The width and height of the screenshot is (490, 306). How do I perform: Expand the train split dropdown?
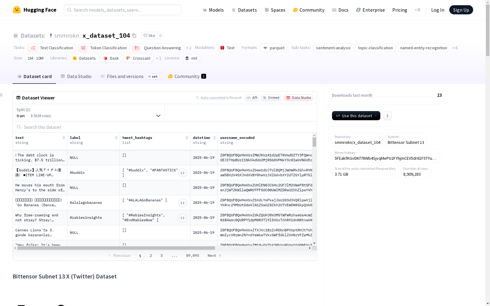[x=89, y=113]
